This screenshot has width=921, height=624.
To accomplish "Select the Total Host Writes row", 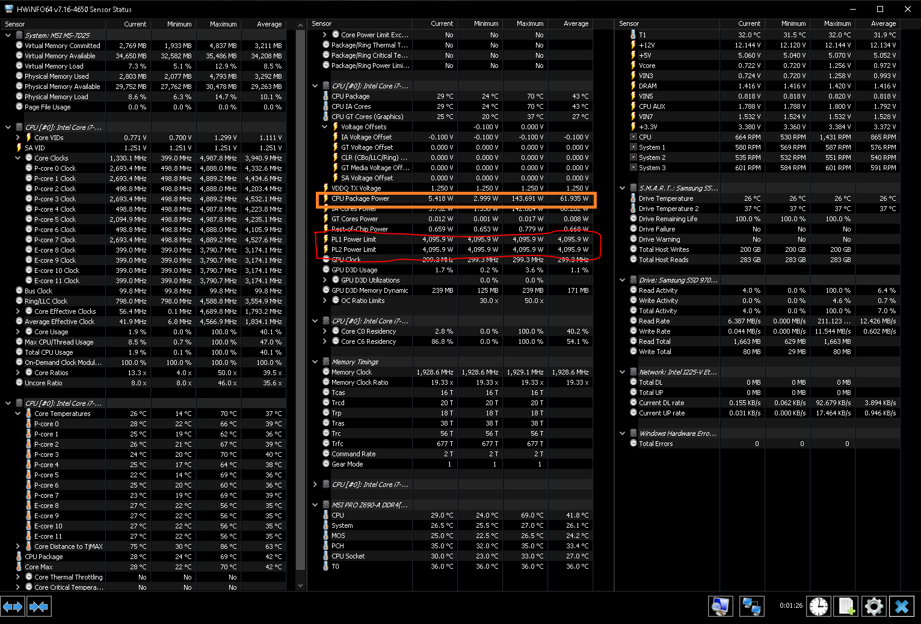I will [764, 249].
